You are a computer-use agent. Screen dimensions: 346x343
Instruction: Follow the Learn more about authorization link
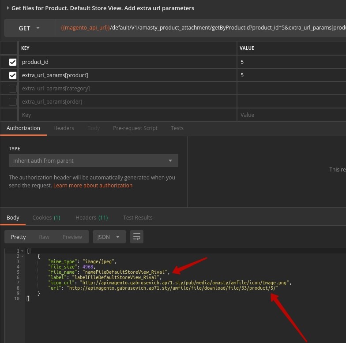tap(93, 186)
